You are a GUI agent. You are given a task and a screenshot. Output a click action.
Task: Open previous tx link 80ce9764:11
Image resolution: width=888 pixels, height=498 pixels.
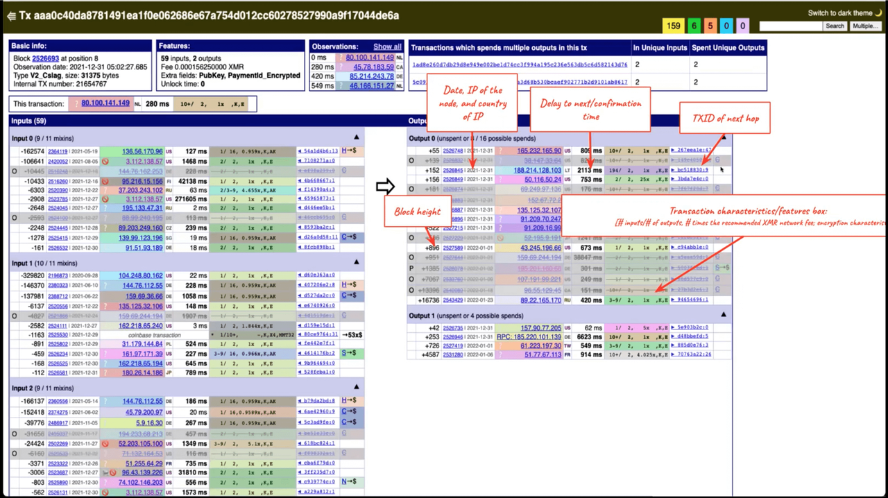click(318, 334)
